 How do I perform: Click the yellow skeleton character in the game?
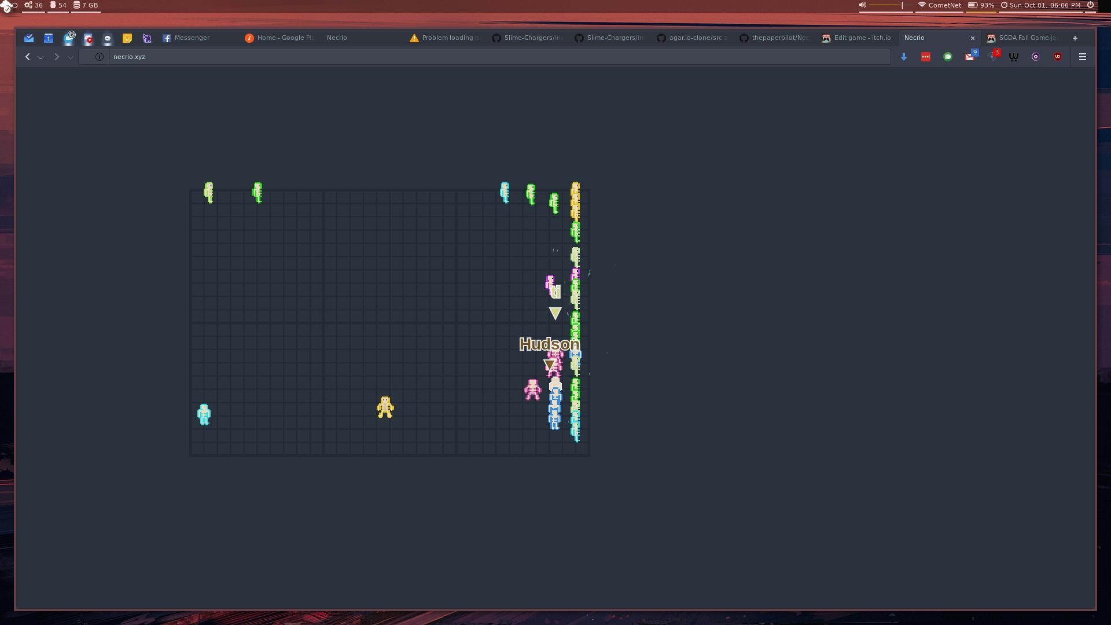point(385,407)
